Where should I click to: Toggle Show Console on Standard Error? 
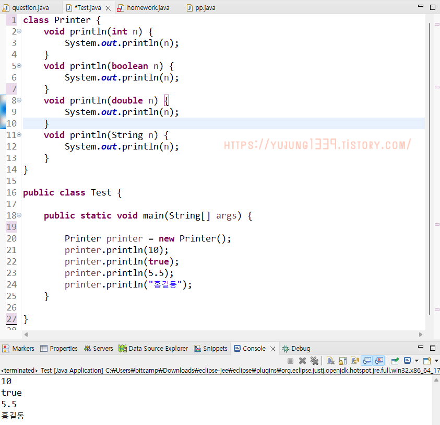379,361
